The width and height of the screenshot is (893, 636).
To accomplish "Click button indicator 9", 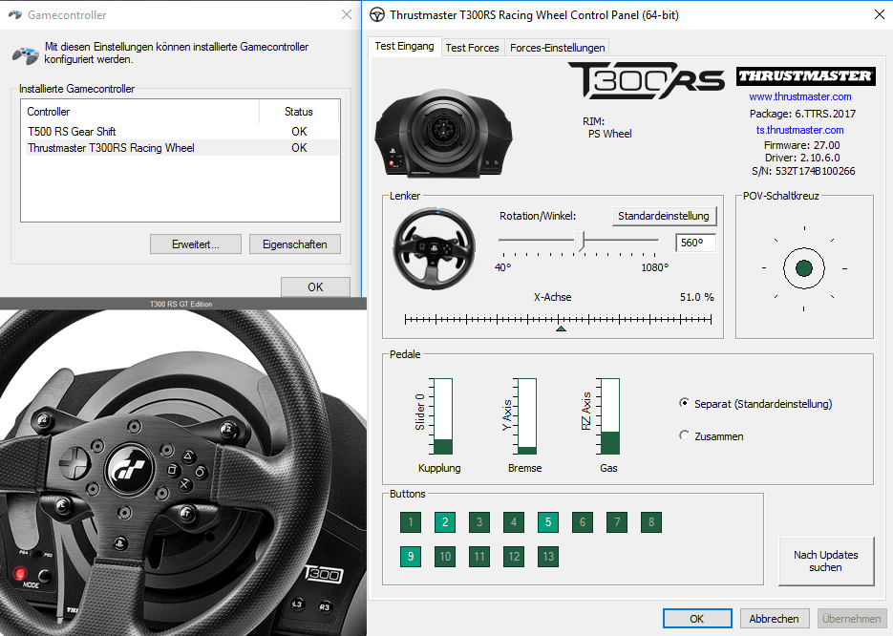I will 410,557.
